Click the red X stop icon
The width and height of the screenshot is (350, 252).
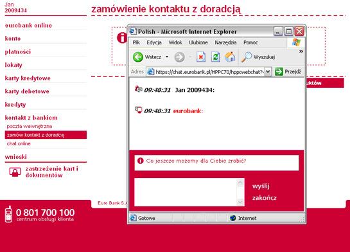coord(200,57)
